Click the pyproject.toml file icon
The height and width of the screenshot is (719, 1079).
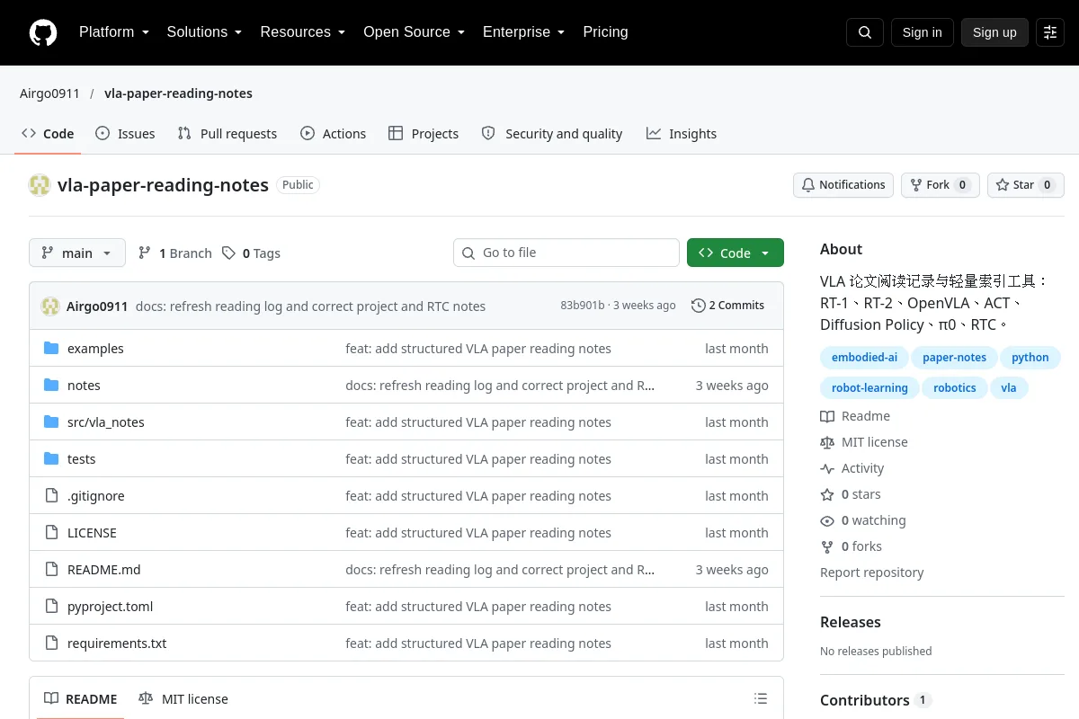tap(51, 607)
